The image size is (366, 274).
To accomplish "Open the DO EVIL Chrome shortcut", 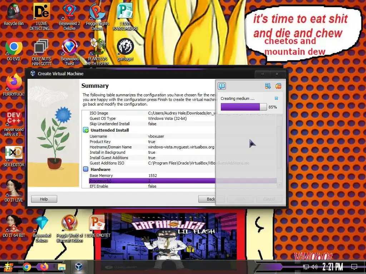I will 14,49.
